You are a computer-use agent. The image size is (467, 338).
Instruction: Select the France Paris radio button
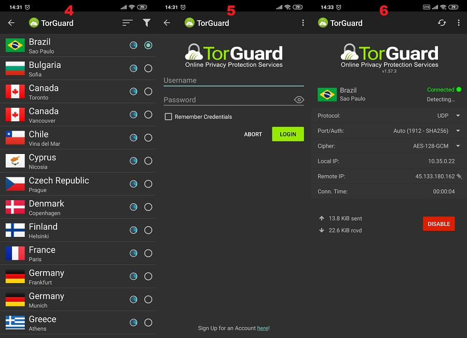tap(148, 253)
